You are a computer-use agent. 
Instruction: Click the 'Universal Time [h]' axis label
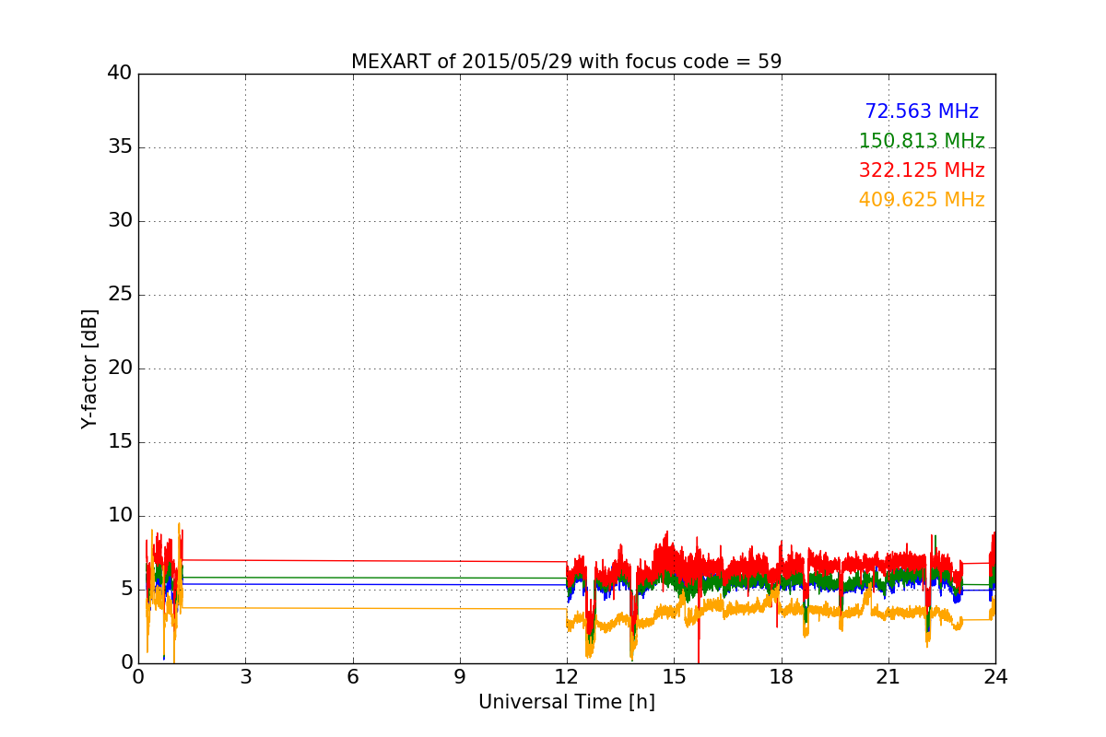point(566,702)
